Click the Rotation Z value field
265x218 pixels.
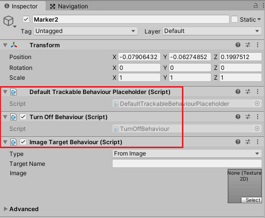[241, 67]
